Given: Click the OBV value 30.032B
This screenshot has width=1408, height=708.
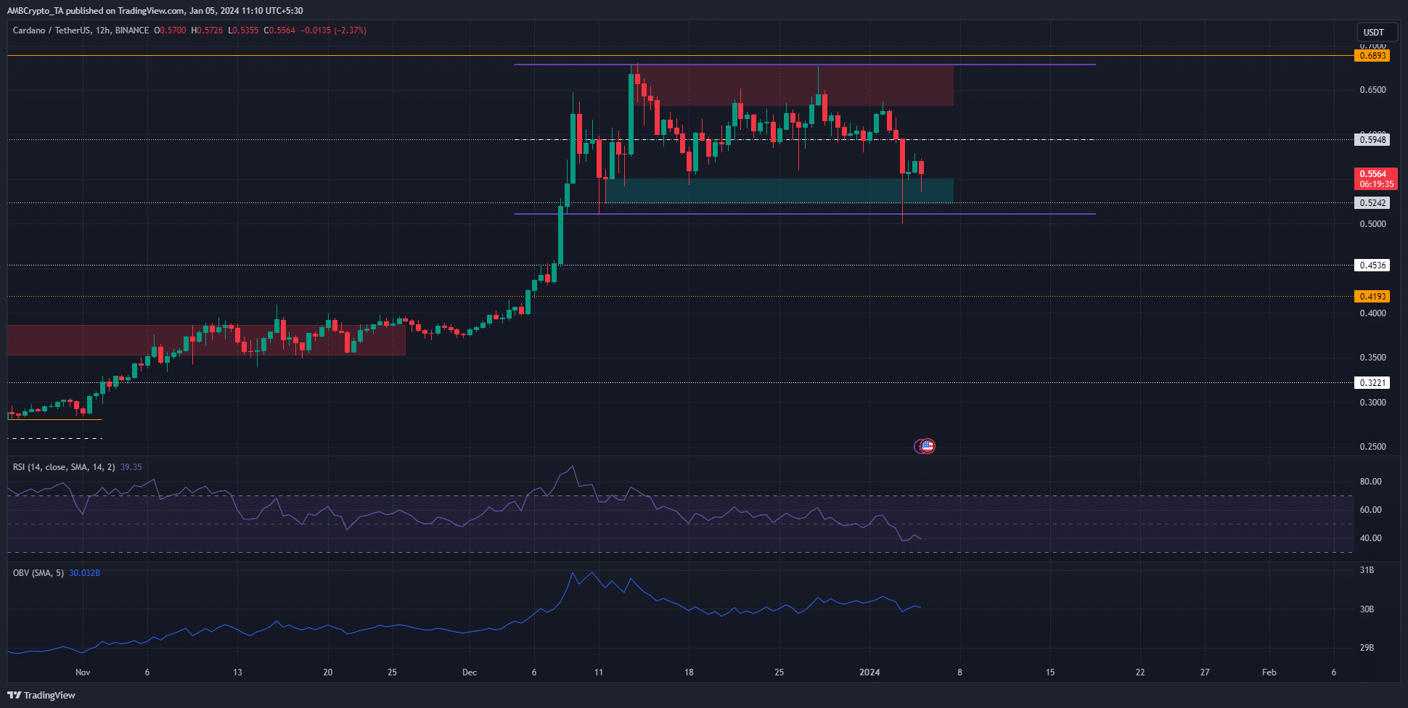Looking at the screenshot, I should tap(85, 573).
